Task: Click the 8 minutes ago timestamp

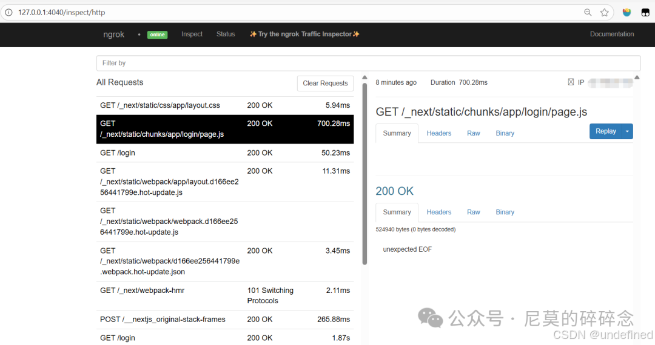Action: pyautogui.click(x=396, y=82)
